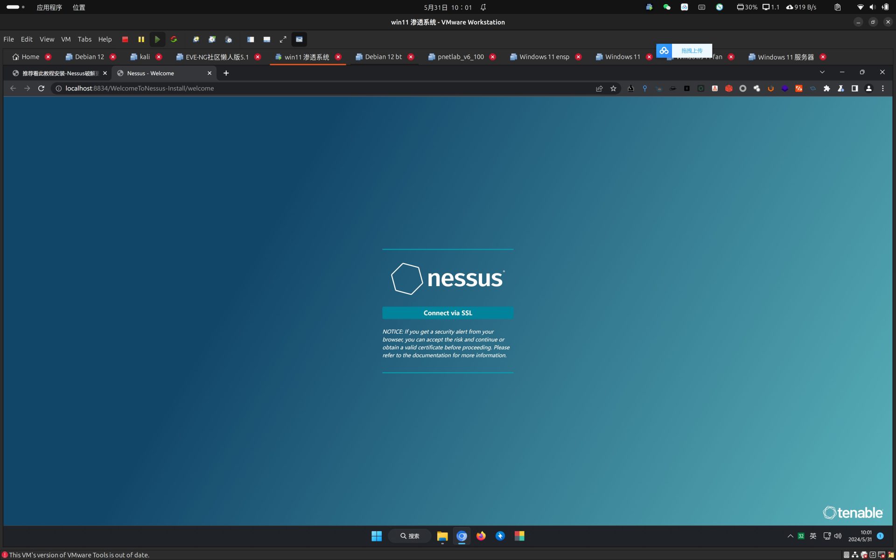Click the yellow suspend VM icon
This screenshot has width=896, height=560.
pos(141,40)
